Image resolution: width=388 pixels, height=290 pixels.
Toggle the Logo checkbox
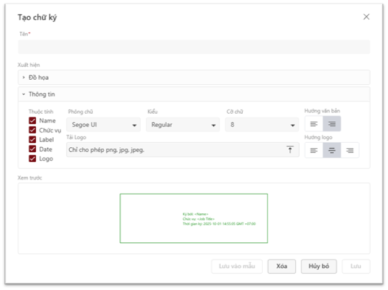pyautogui.click(x=33, y=159)
